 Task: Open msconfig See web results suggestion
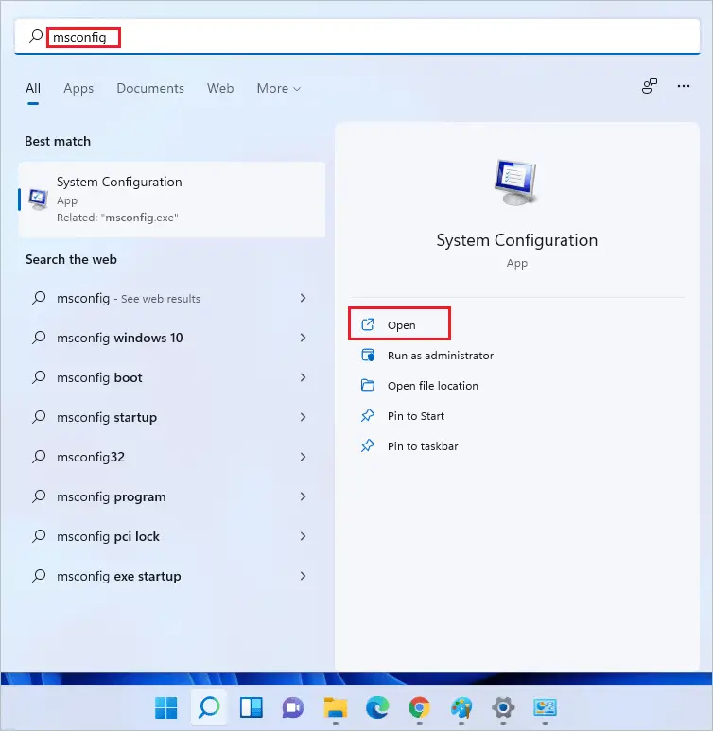coord(170,298)
